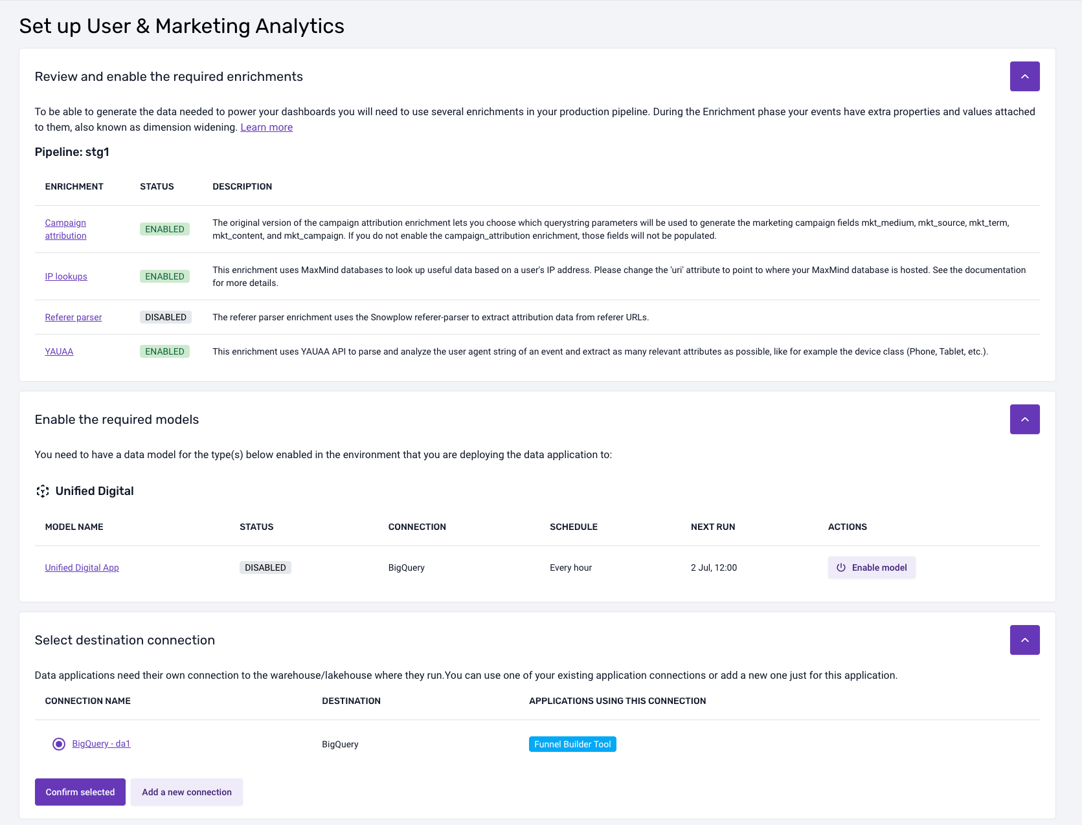Click Add a new connection button
The width and height of the screenshot is (1082, 825).
pyautogui.click(x=186, y=792)
